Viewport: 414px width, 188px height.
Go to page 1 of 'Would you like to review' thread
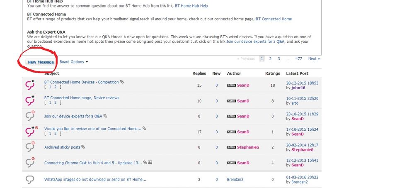click(x=50, y=134)
